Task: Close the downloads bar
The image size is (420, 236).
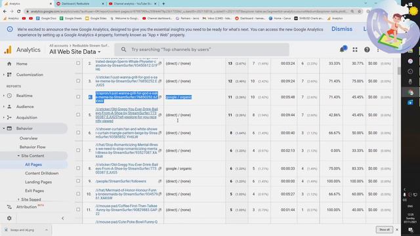Action: 397,229
